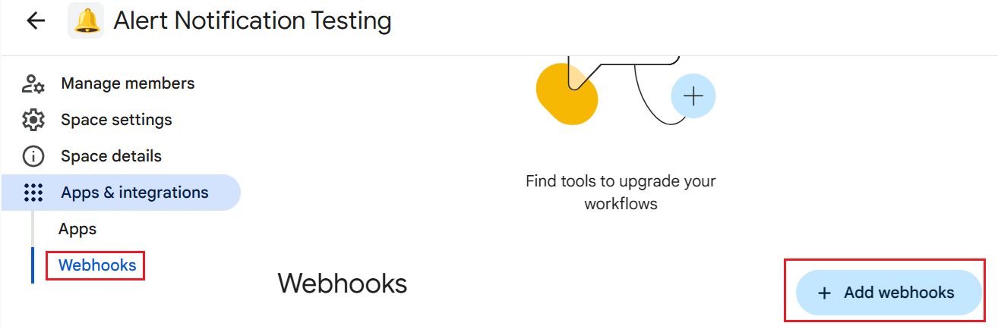Screen dimensions: 998x329
Task: Click the Space settings gear icon
Action: [x=33, y=120]
